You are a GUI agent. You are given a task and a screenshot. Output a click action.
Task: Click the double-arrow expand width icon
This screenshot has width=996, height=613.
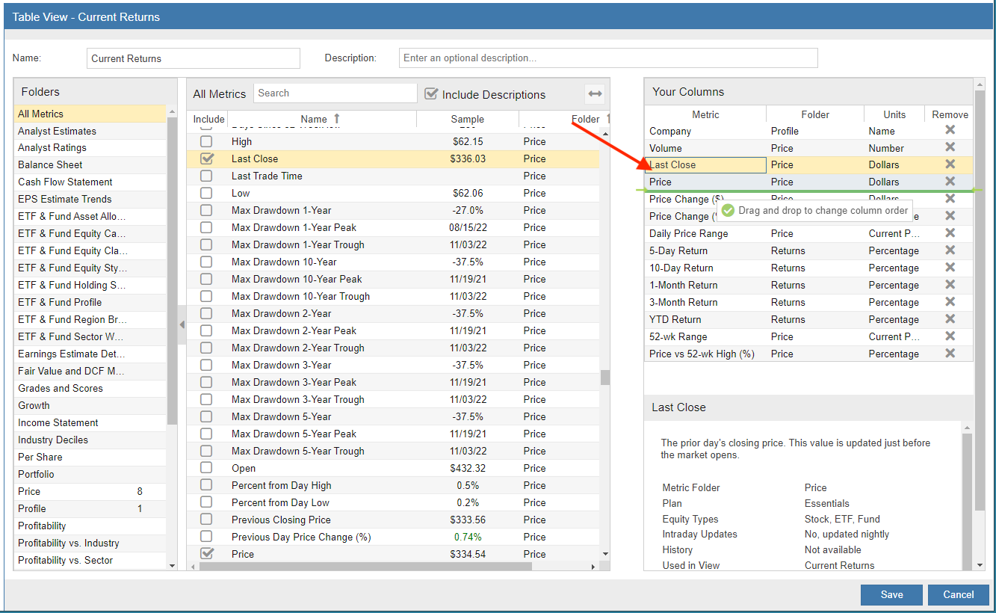595,94
